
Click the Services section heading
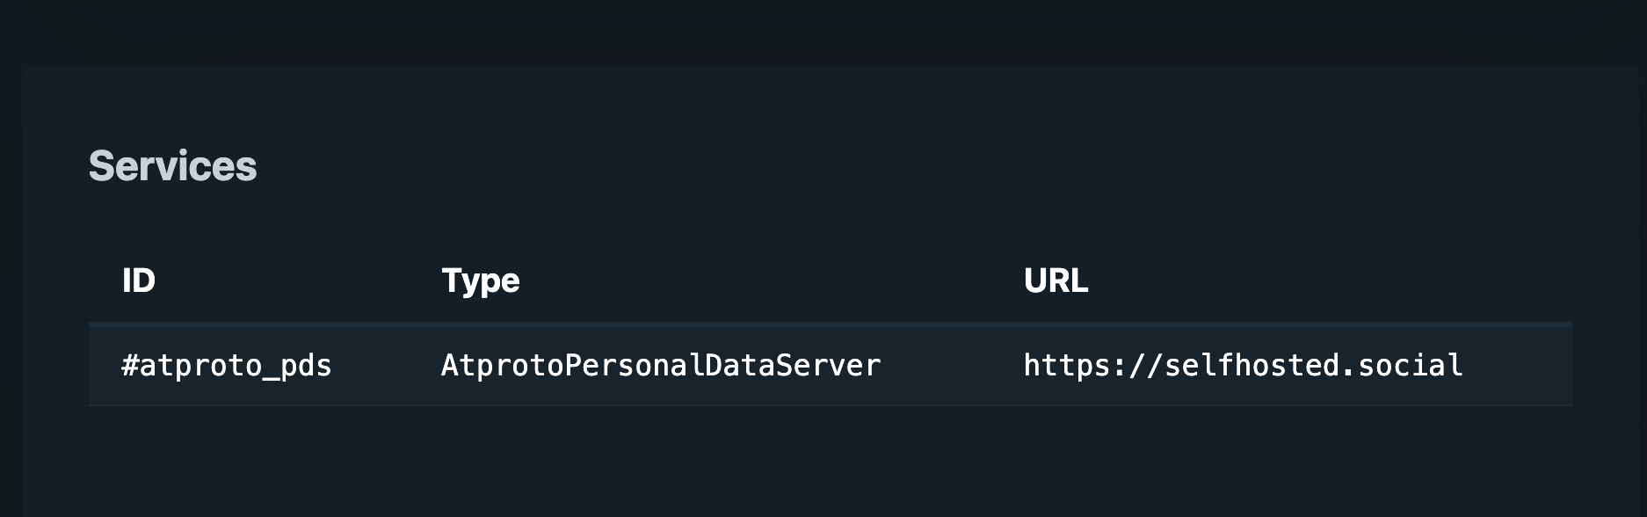(172, 166)
